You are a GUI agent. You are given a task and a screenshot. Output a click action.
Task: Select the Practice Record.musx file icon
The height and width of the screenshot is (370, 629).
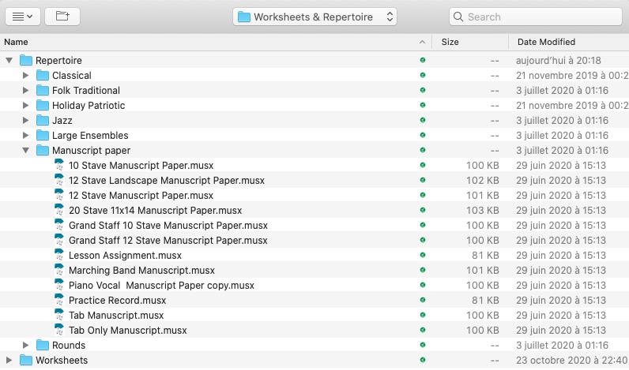pos(59,301)
